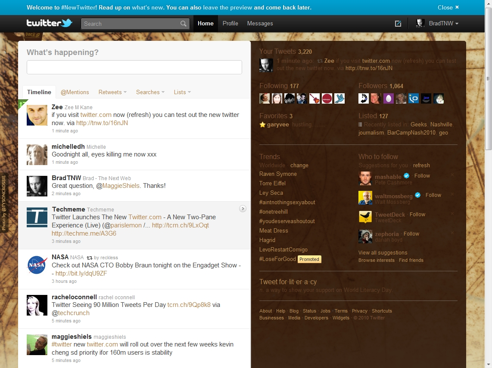Follow mashable
This screenshot has width=492, height=368.
(422, 176)
